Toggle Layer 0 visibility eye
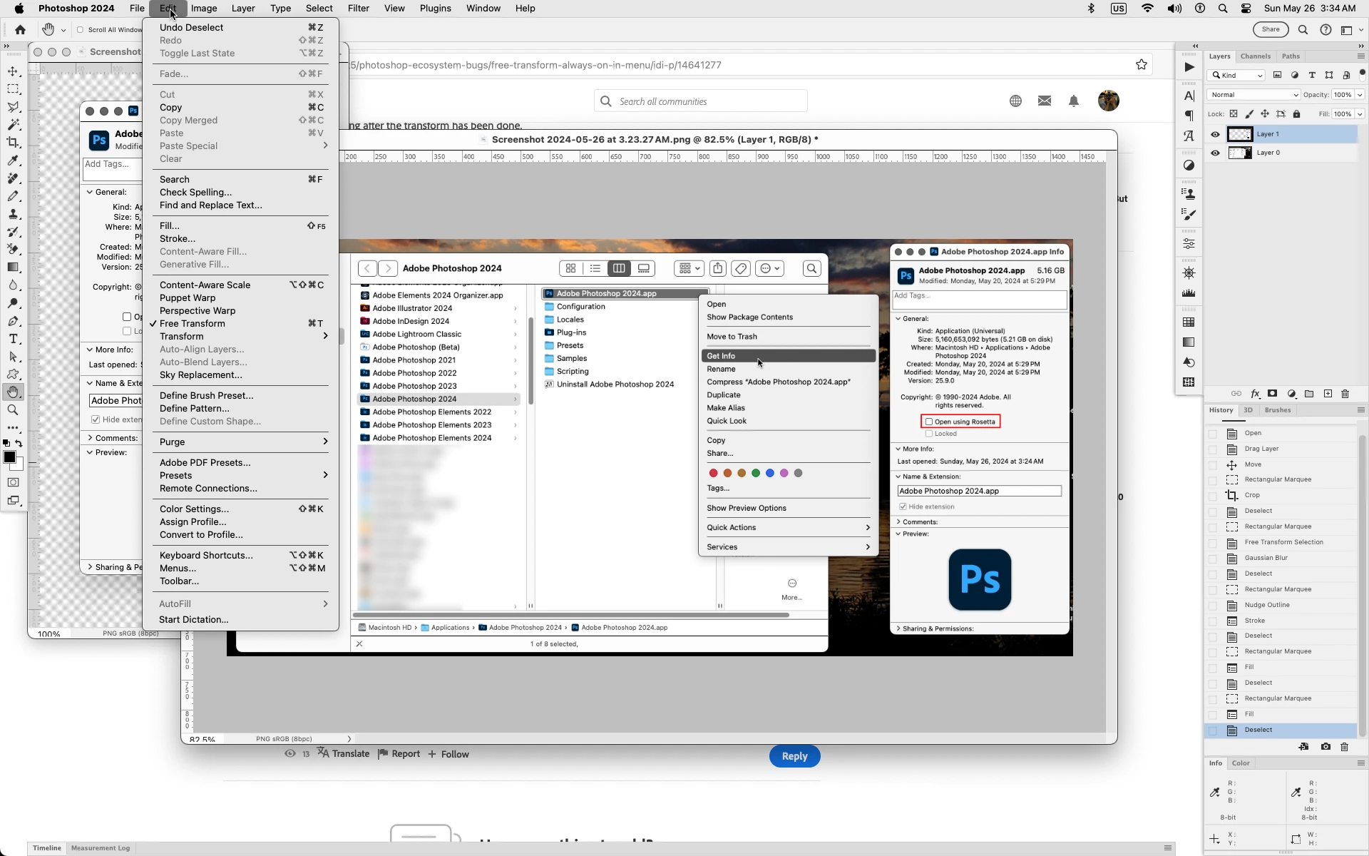The width and height of the screenshot is (1369, 856). (x=1215, y=153)
